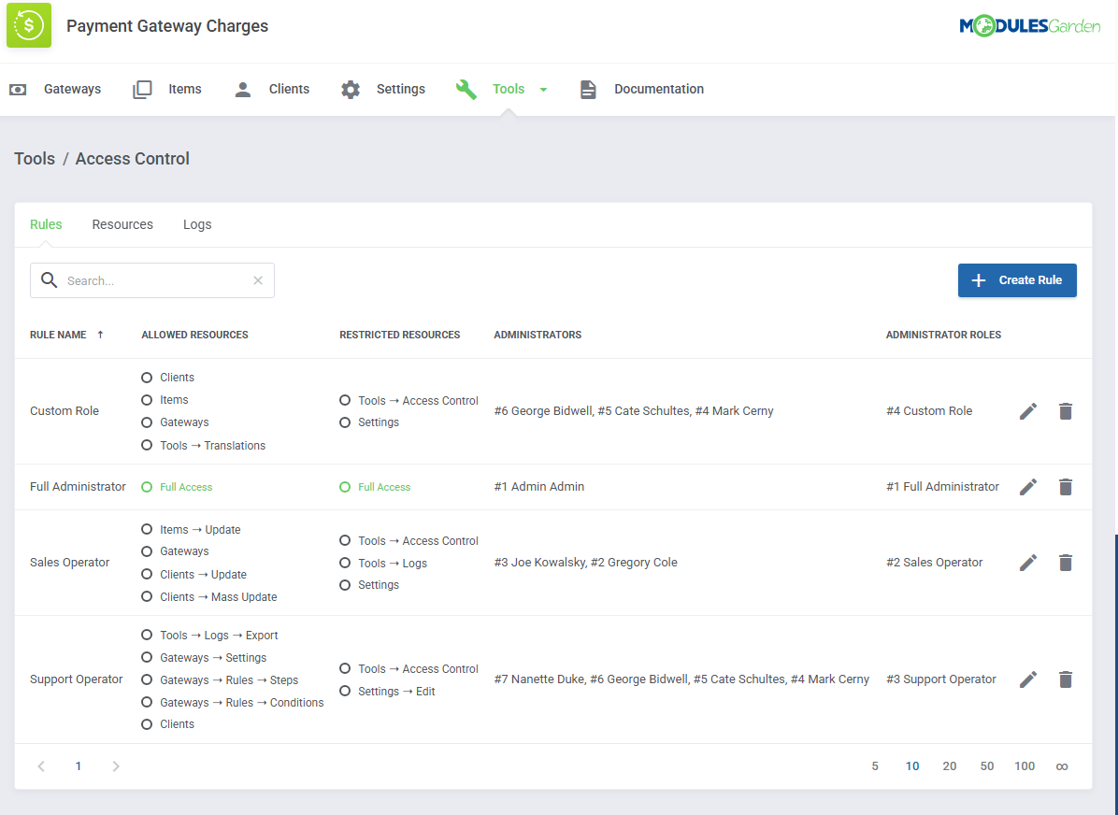Edit the Support Operator rule

(1028, 679)
